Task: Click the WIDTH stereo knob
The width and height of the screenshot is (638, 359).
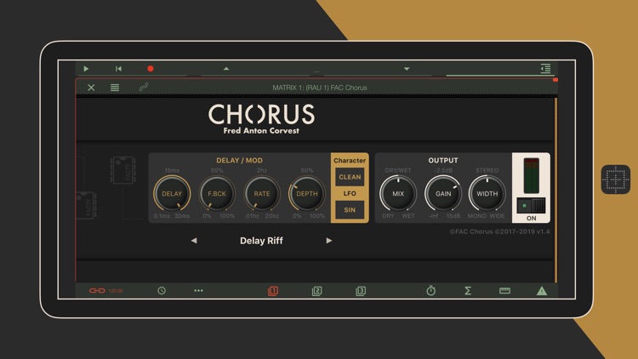Action: 487,194
